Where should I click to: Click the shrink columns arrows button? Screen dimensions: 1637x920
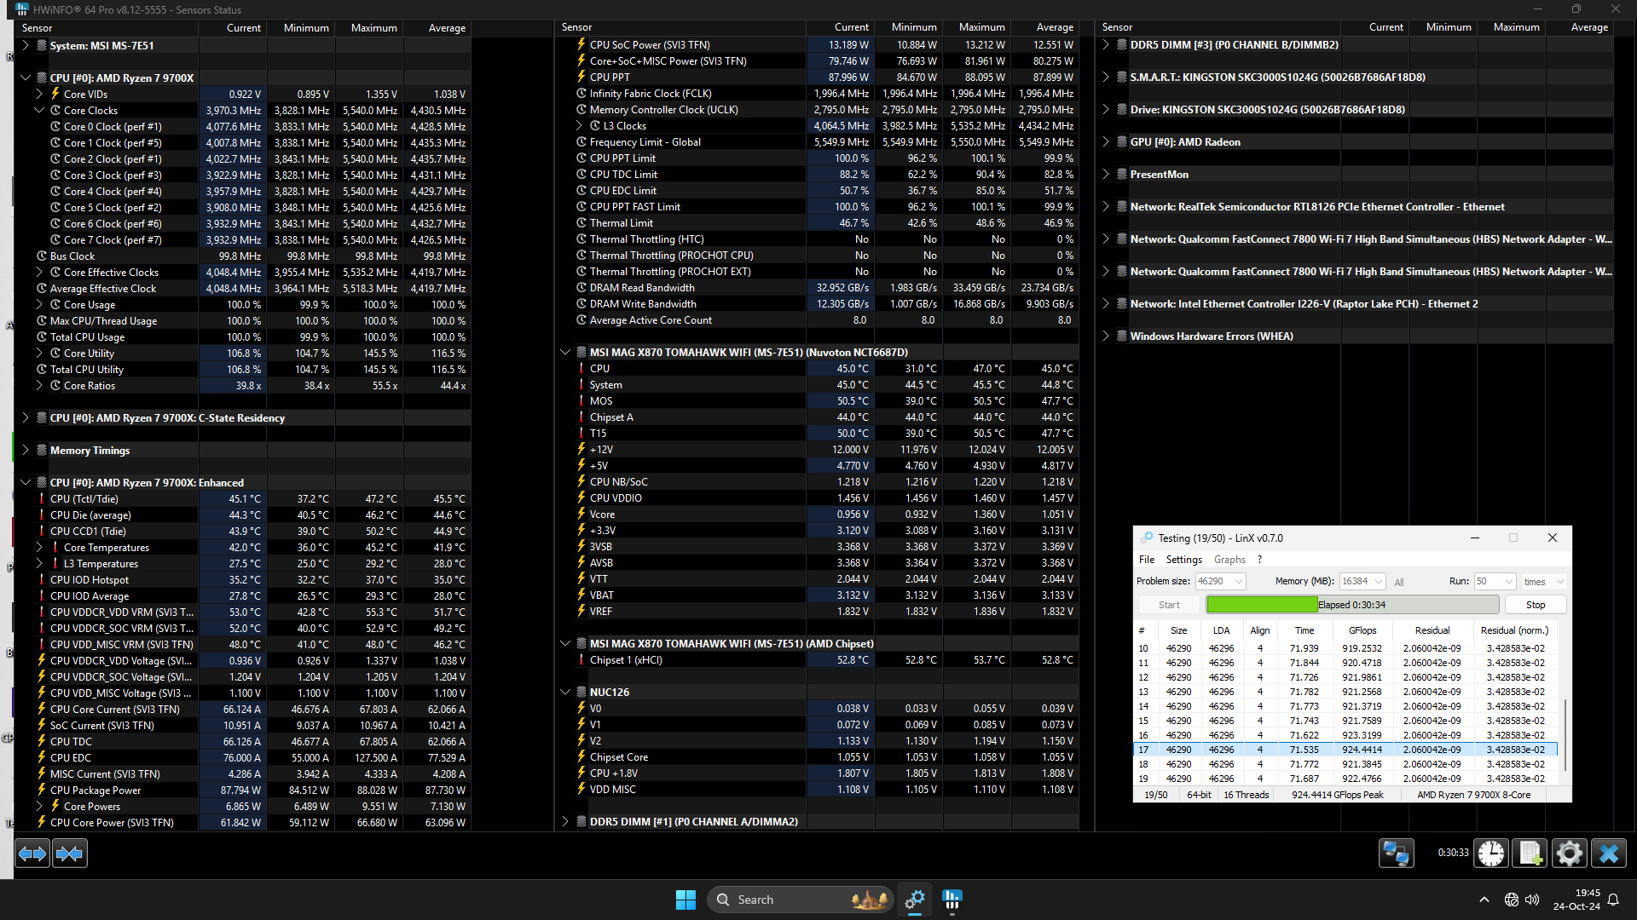pyautogui.click(x=70, y=854)
